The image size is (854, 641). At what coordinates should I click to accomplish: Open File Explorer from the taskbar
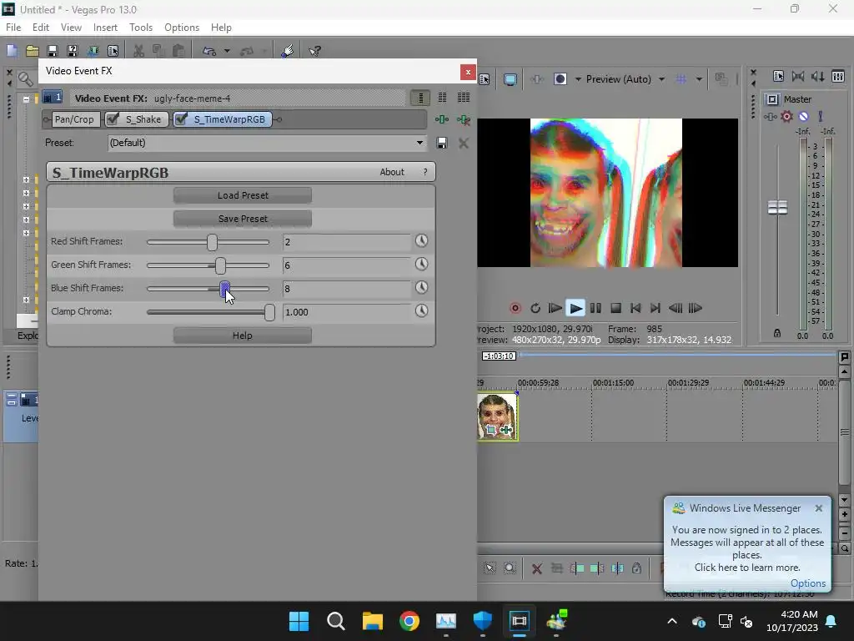pos(373,621)
